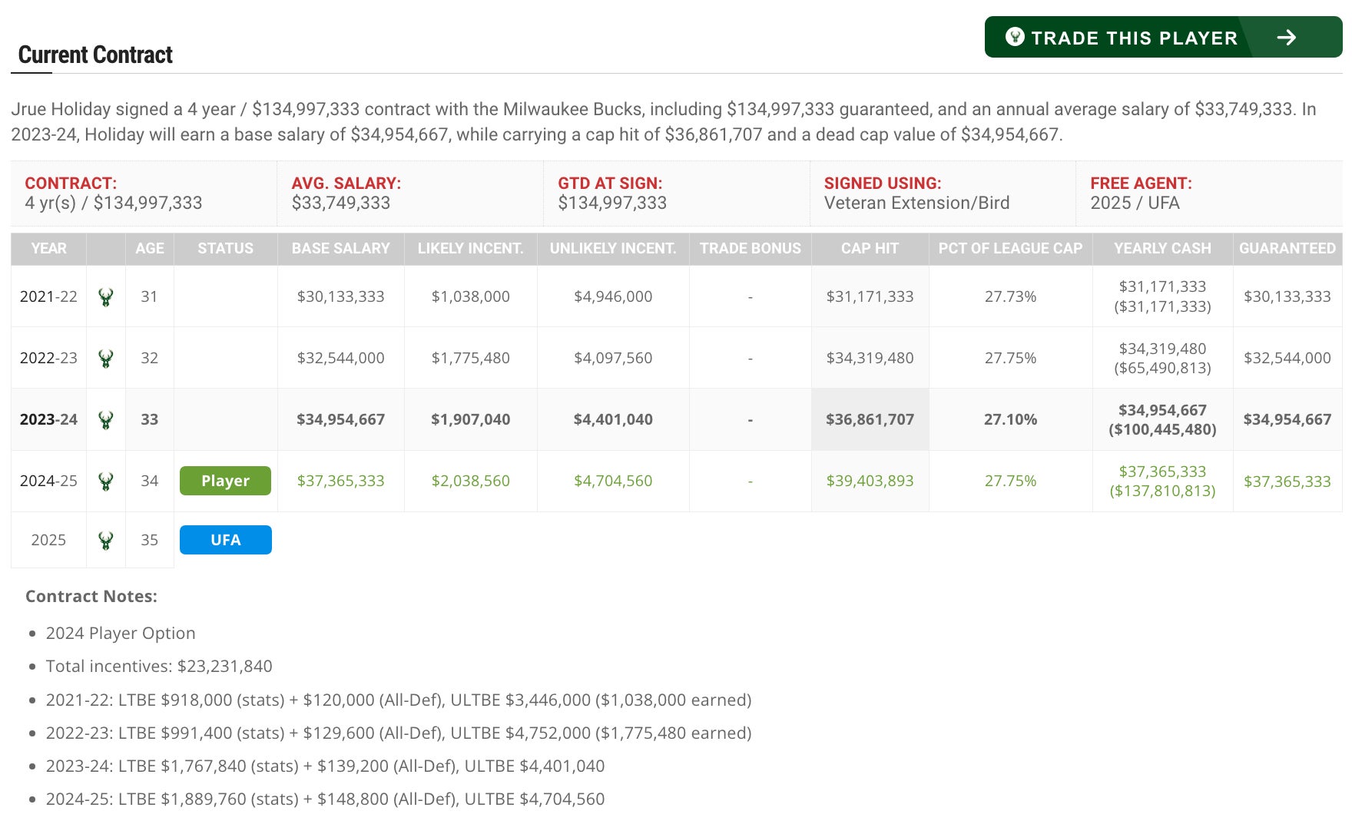Click the 2024 Player Option note

121,634
